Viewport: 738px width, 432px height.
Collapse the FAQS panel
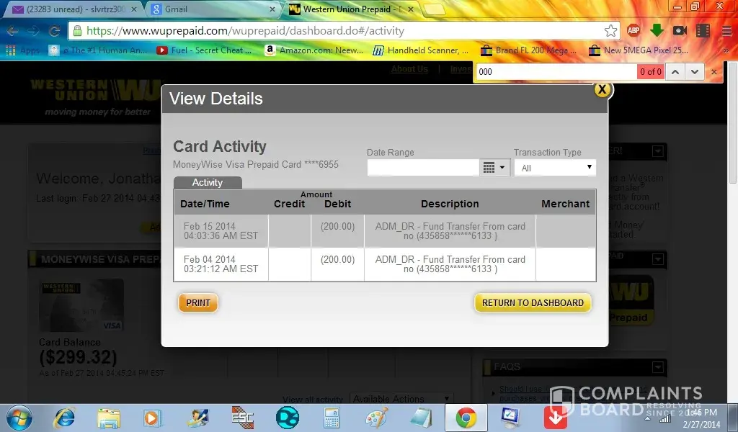coord(658,366)
